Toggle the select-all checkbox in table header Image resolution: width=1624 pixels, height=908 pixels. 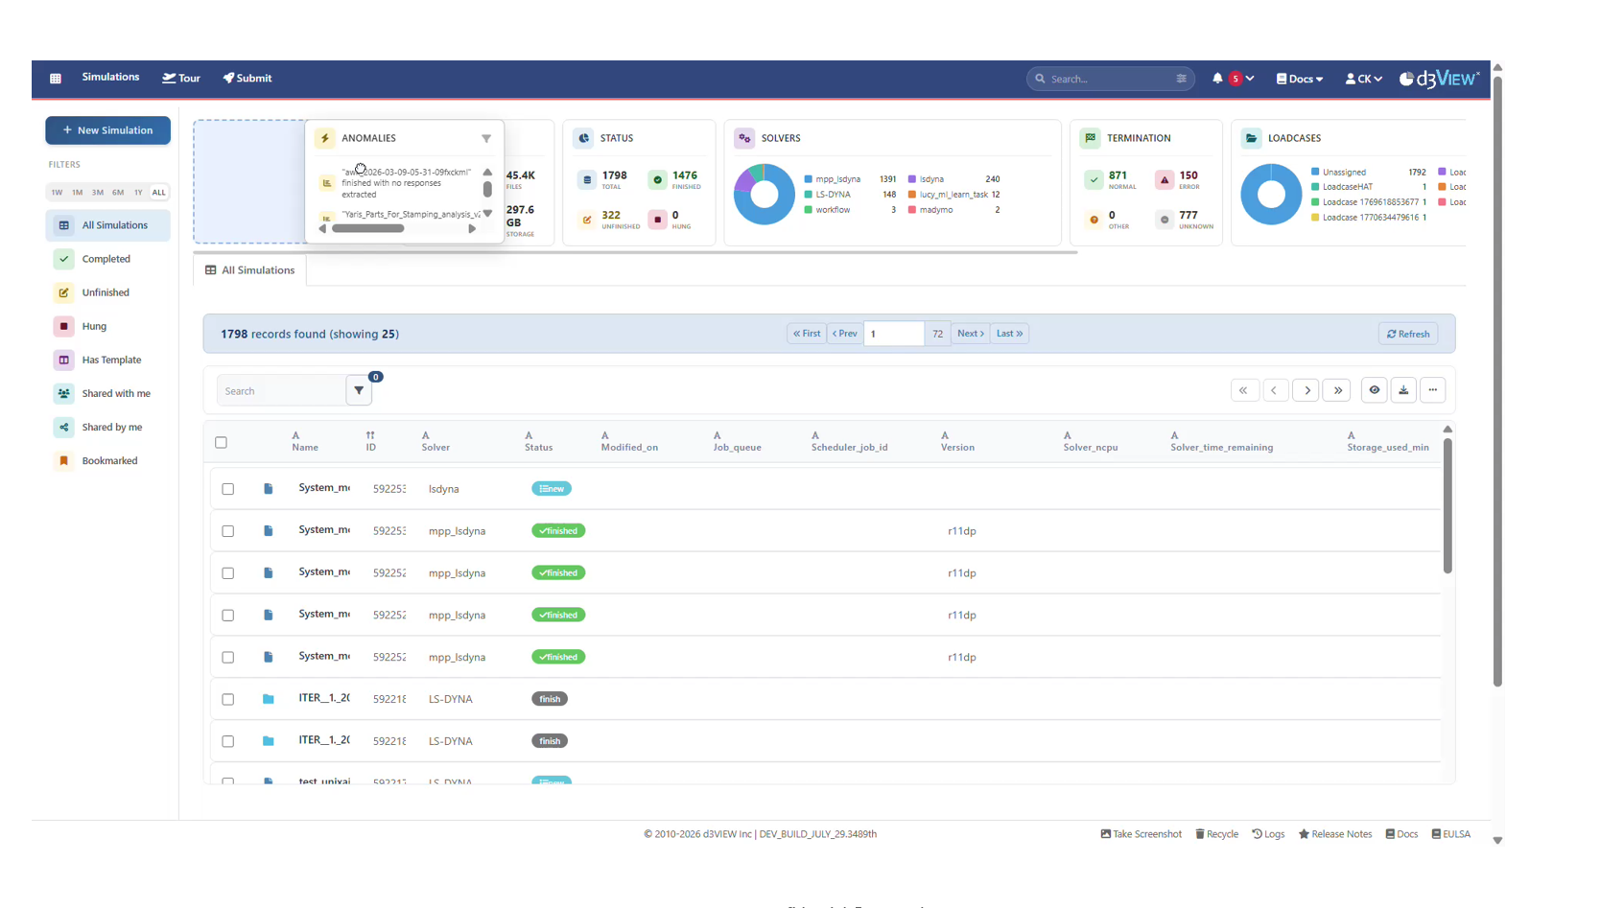tap(222, 443)
